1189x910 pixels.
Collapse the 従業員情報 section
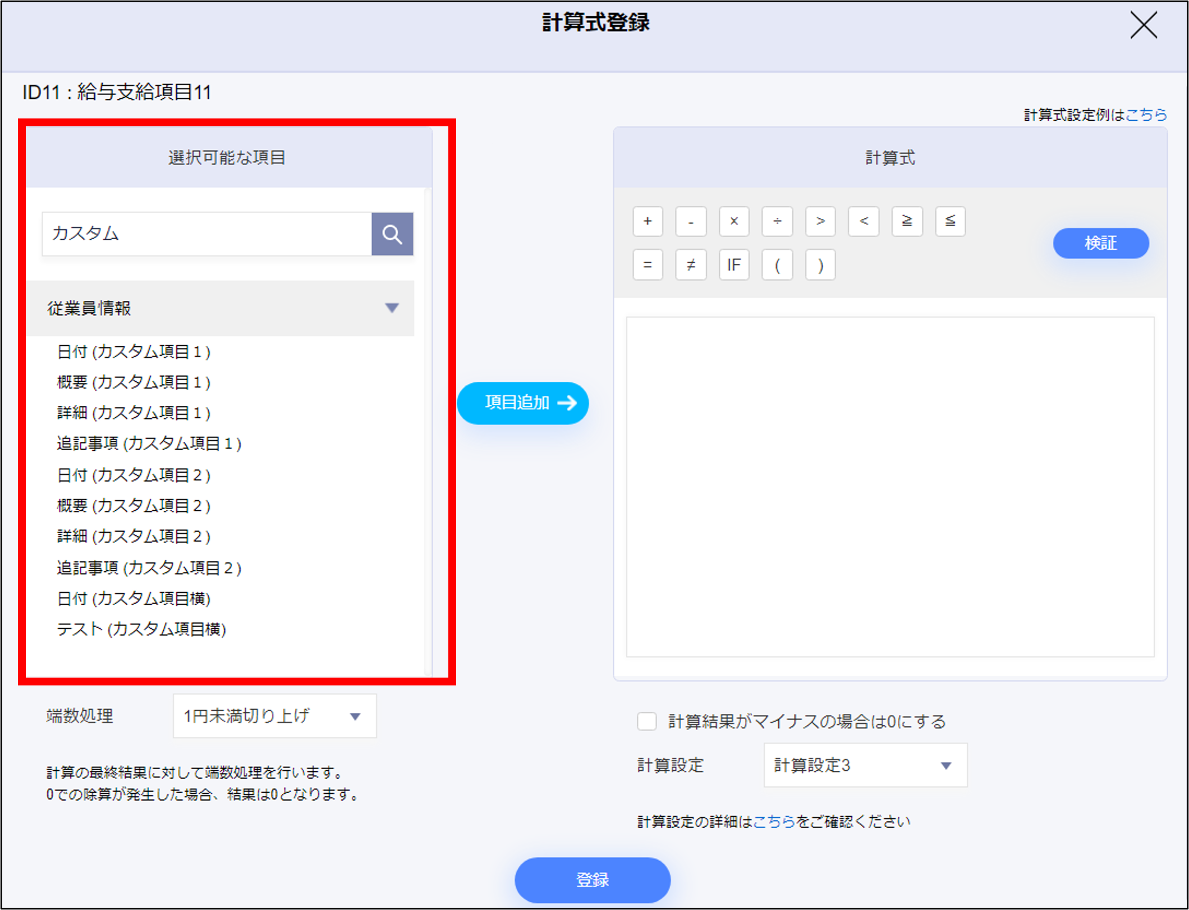[x=392, y=308]
